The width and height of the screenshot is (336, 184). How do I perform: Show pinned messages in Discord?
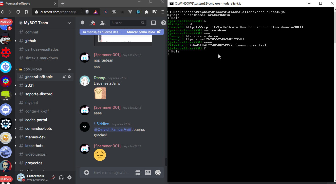[93, 23]
